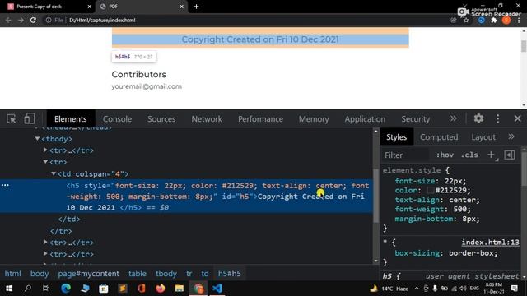Collapse the tbody node

pyautogui.click(x=37, y=139)
